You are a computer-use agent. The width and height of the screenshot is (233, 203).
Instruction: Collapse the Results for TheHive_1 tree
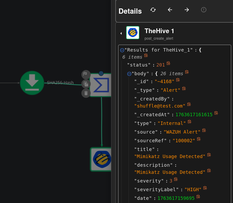click(122, 50)
